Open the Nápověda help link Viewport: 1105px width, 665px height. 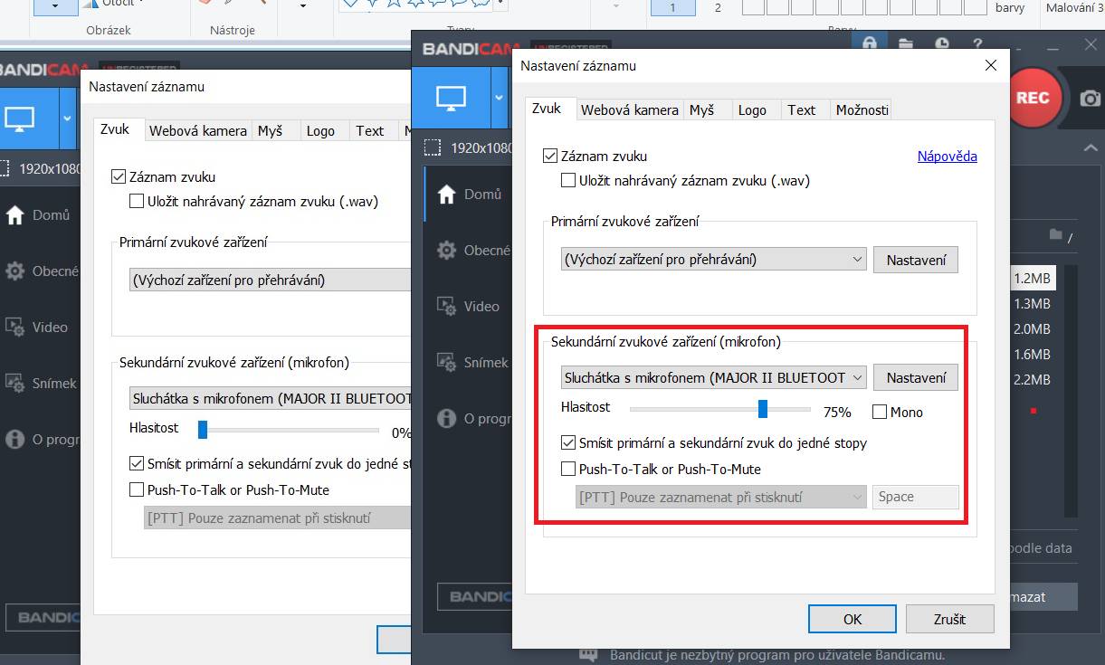(948, 156)
